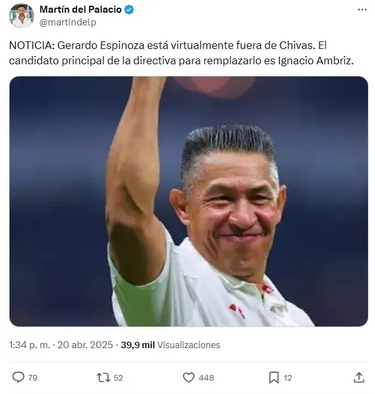Click the 79 replies count
This screenshot has height=394, width=375.
(x=32, y=377)
